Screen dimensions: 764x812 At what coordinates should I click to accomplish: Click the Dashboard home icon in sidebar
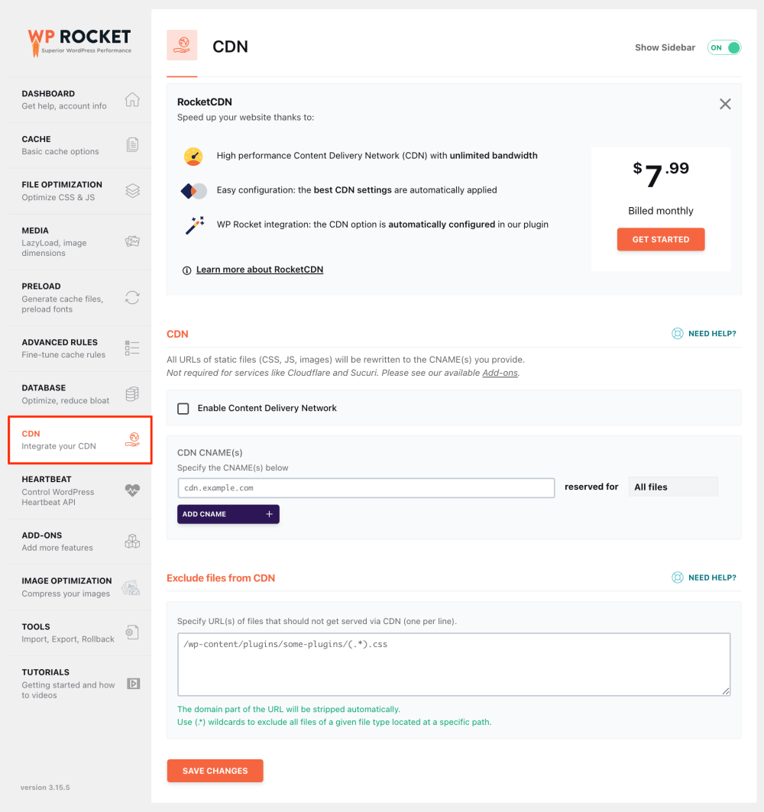[132, 100]
